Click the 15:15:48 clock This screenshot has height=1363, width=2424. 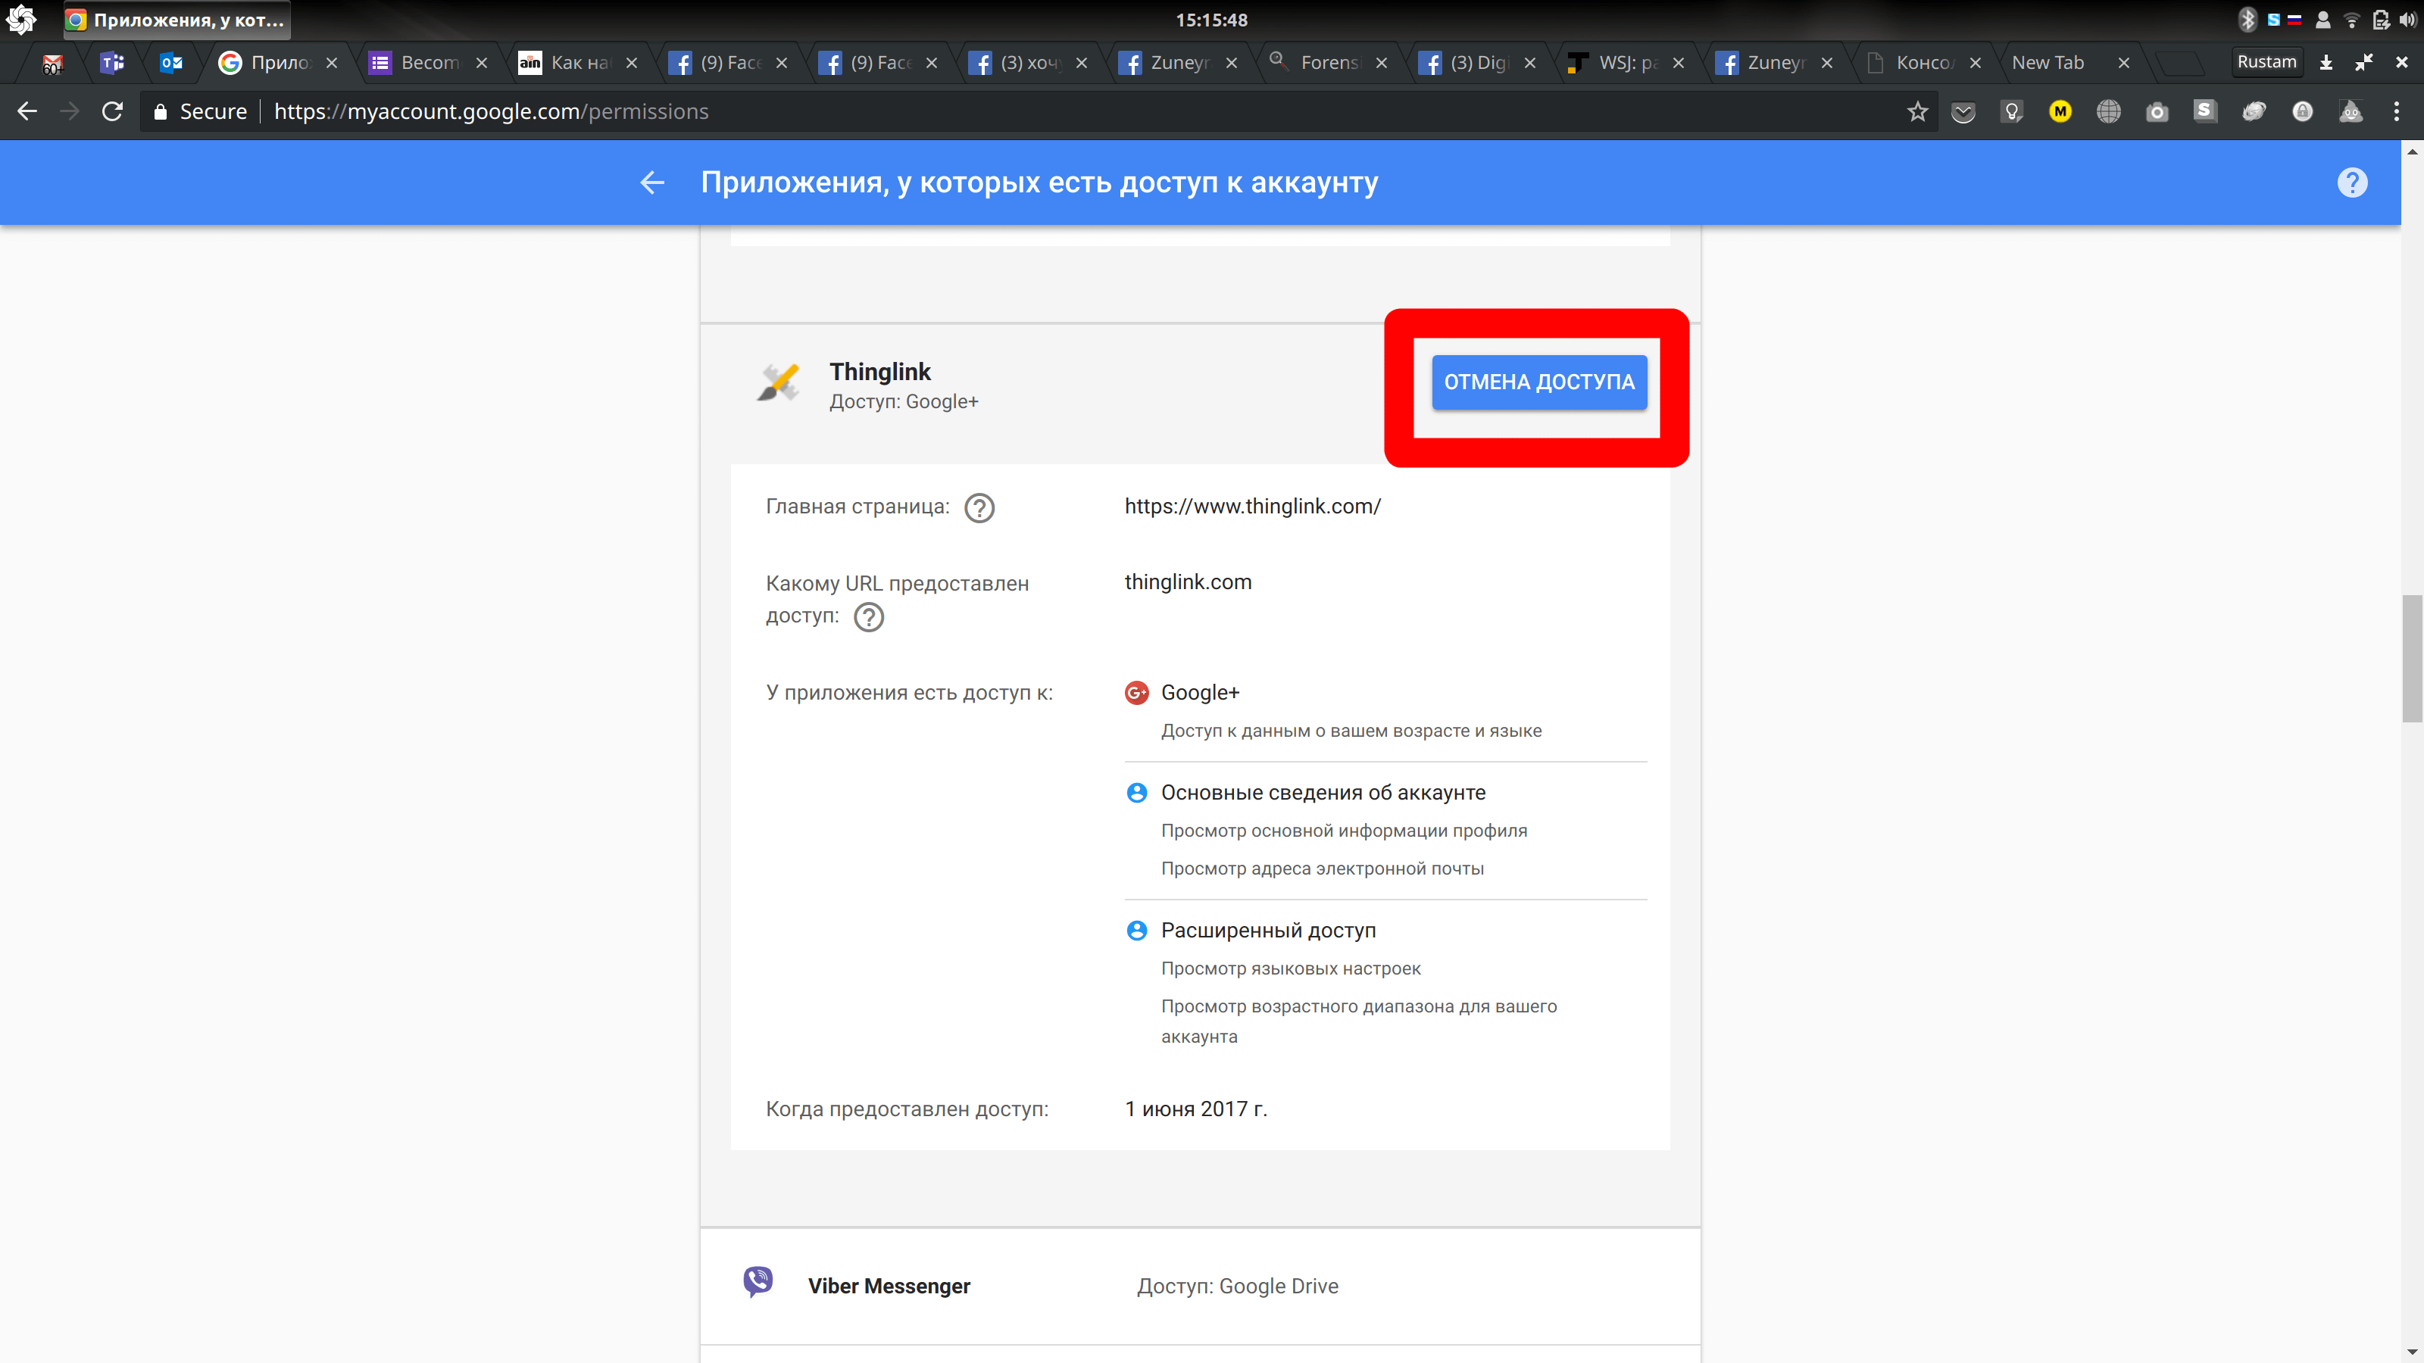tap(1211, 20)
